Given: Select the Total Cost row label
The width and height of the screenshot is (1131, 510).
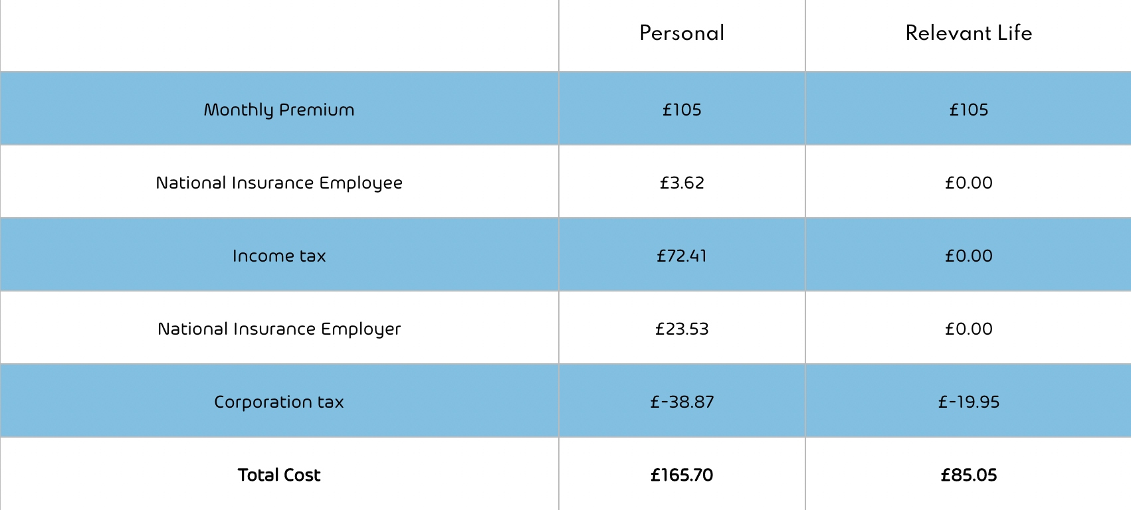Looking at the screenshot, I should (279, 475).
